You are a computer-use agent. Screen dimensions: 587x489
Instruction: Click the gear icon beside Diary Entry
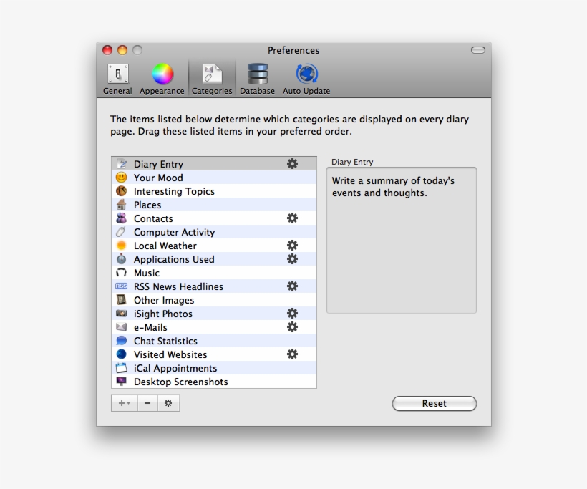pyautogui.click(x=292, y=164)
